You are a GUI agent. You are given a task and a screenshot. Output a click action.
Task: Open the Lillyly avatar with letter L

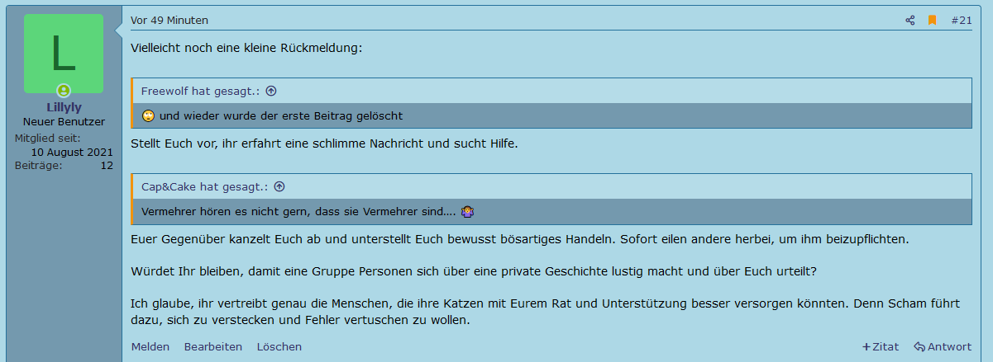coord(64,54)
